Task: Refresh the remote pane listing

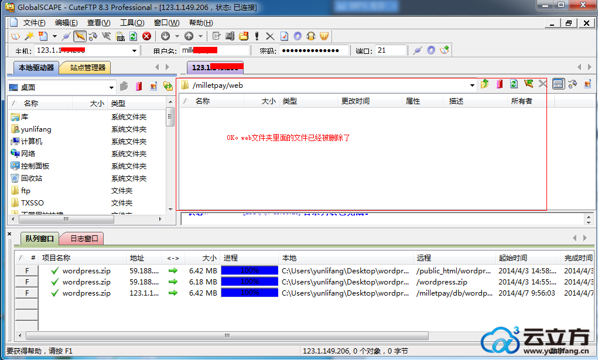Action: (514, 84)
